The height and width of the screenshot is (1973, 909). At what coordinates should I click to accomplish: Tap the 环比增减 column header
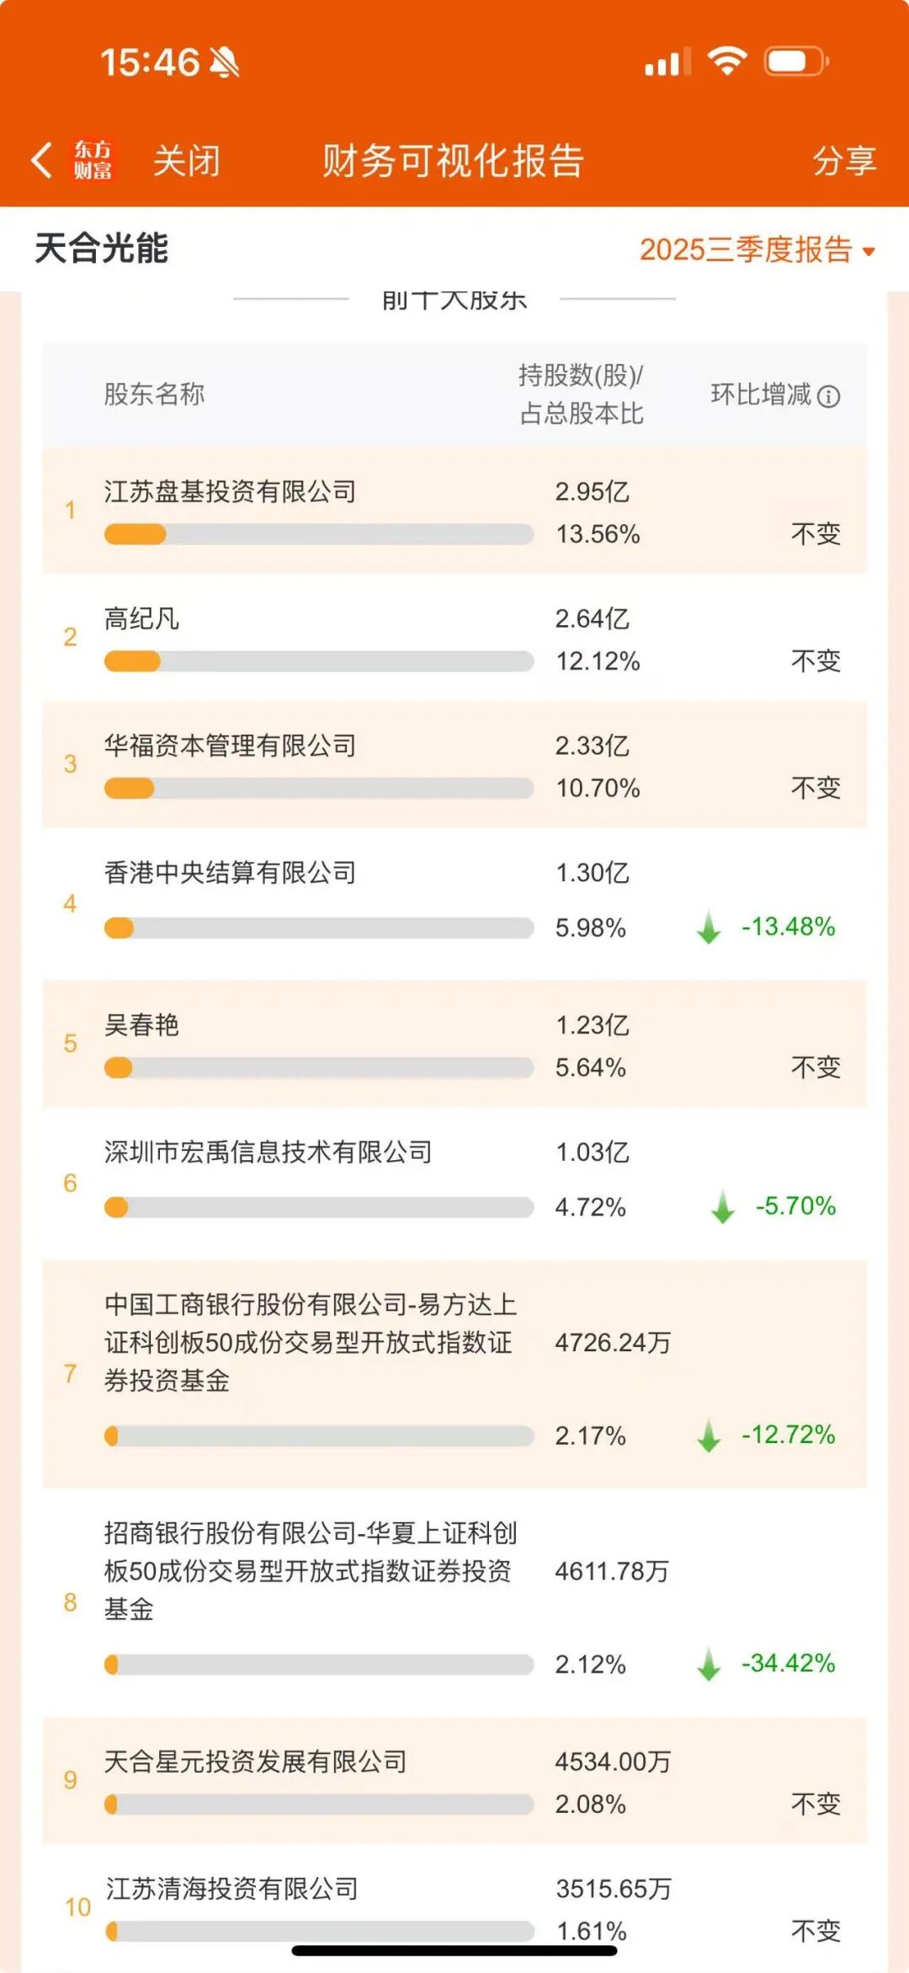tap(760, 394)
